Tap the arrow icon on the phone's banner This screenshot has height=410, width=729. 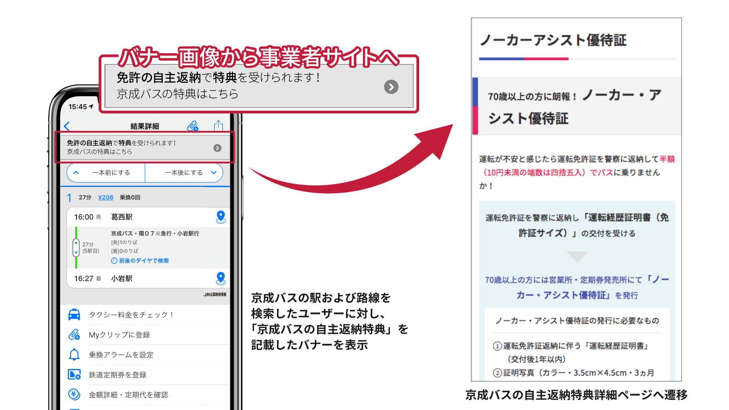pos(217,148)
